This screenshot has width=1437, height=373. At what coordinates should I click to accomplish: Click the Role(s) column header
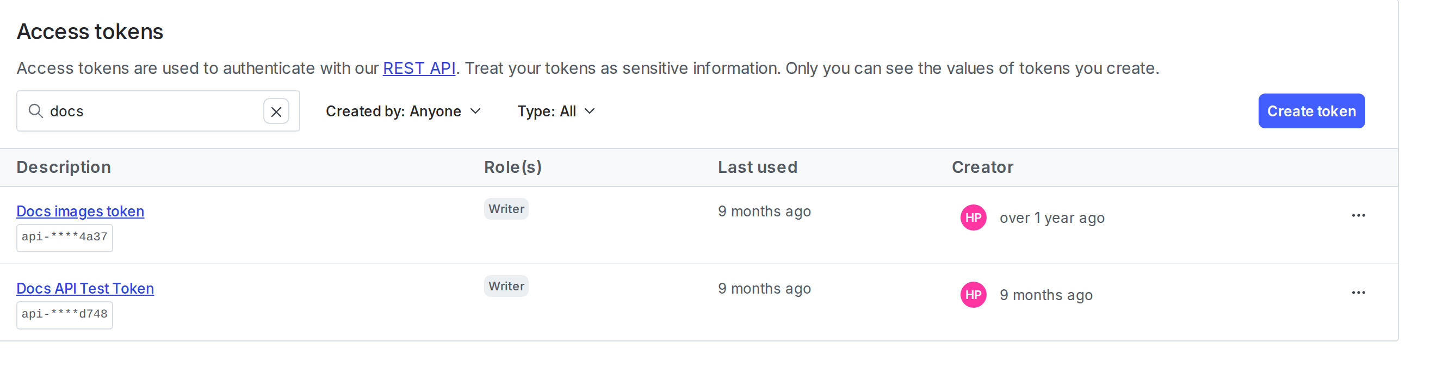(512, 167)
